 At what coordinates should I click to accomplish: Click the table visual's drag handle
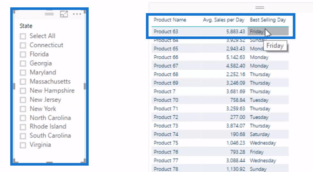(260, 8)
